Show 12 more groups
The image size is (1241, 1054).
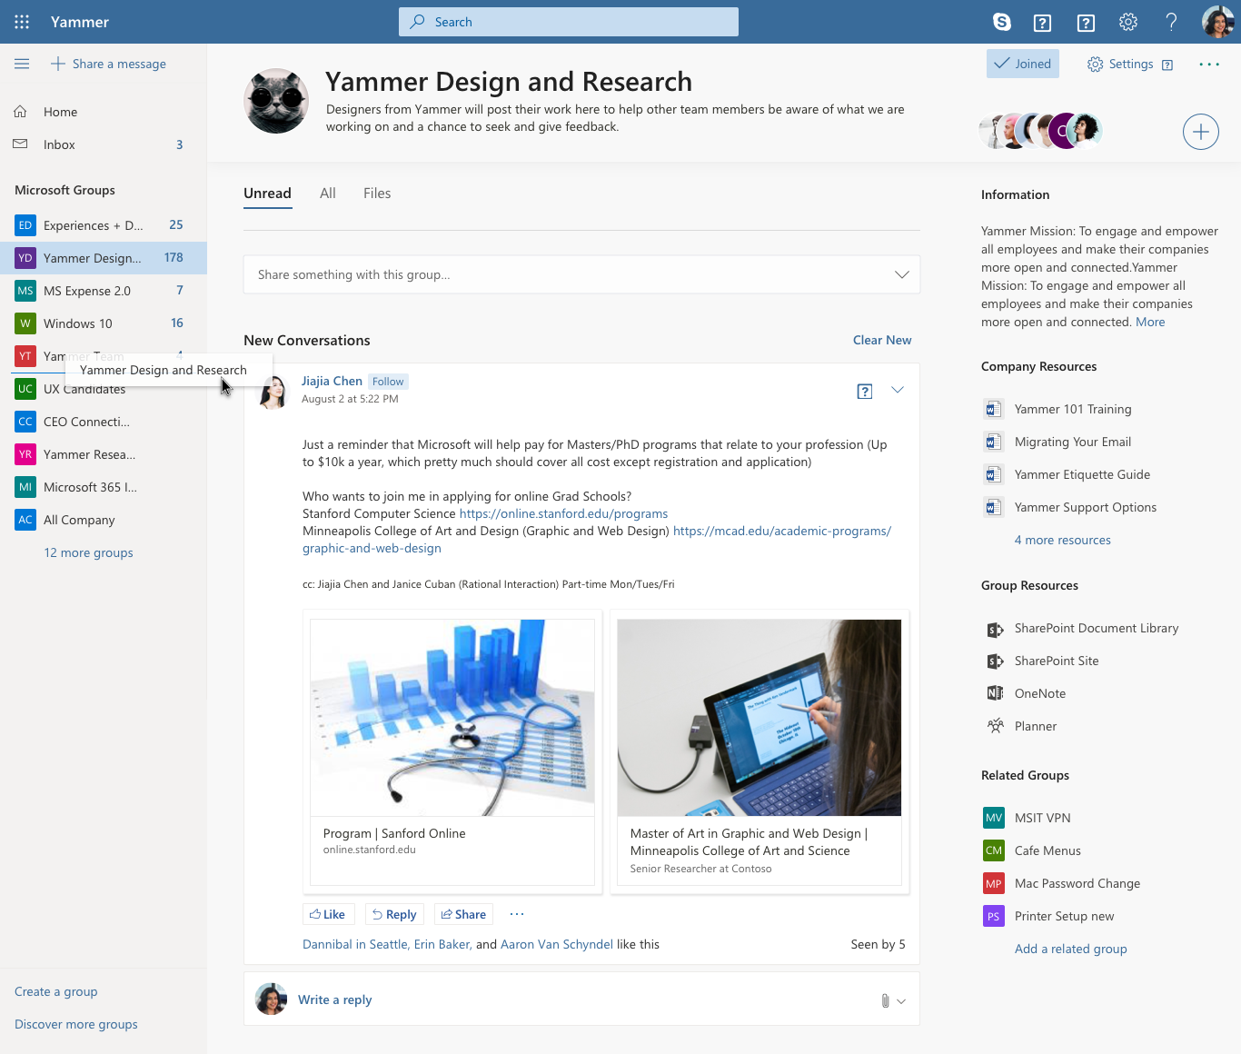point(88,552)
